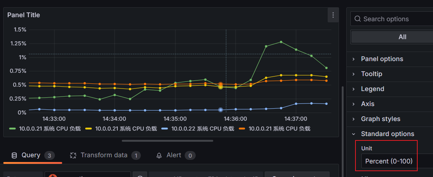
Task: Switch to the Transform data tab
Action: pyautogui.click(x=104, y=155)
